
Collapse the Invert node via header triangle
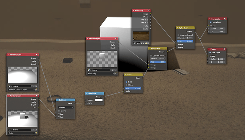(125, 75)
